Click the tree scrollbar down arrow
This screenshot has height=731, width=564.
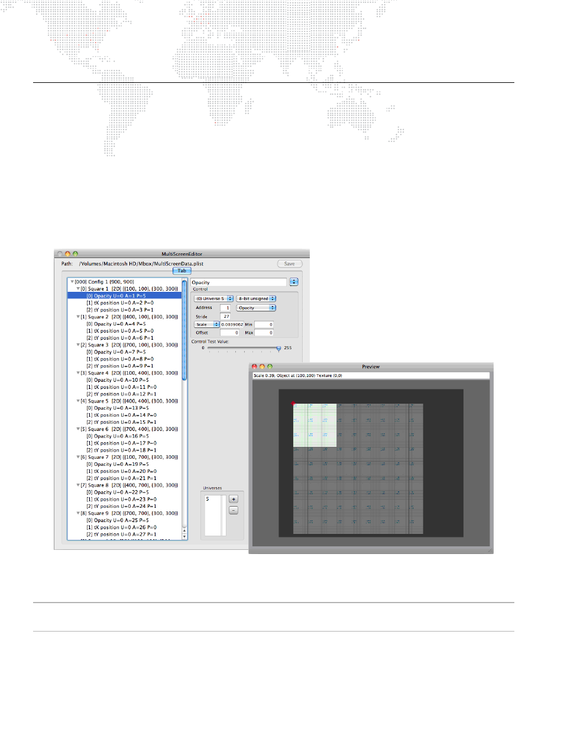pyautogui.click(x=184, y=536)
